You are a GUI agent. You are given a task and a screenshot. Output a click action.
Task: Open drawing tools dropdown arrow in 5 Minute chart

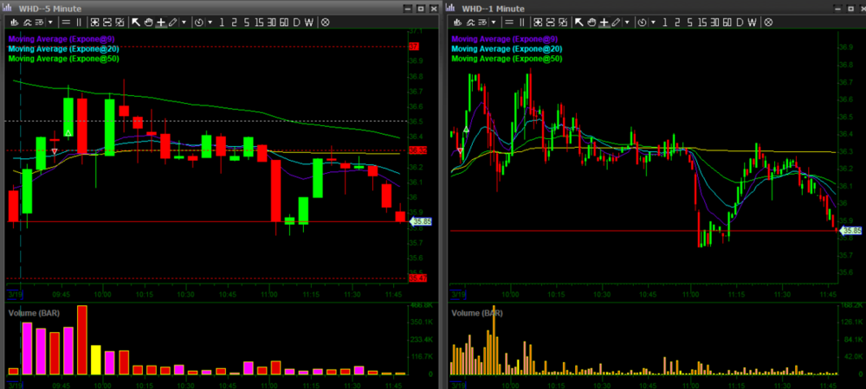184,22
